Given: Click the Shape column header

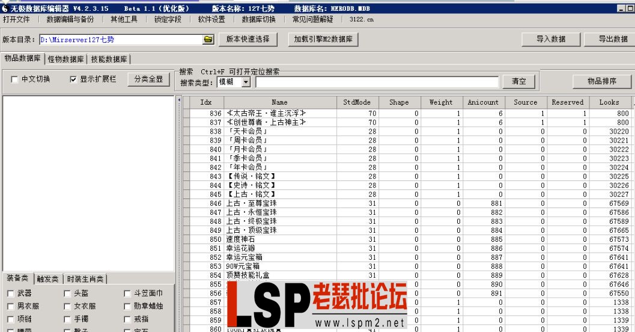Looking at the screenshot, I should click(400, 102).
